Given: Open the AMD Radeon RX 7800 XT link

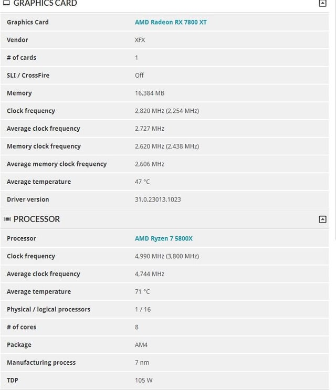Looking at the screenshot, I should point(171,22).
